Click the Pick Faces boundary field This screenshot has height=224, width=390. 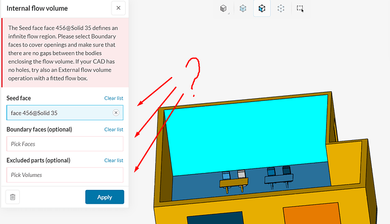tap(65, 144)
